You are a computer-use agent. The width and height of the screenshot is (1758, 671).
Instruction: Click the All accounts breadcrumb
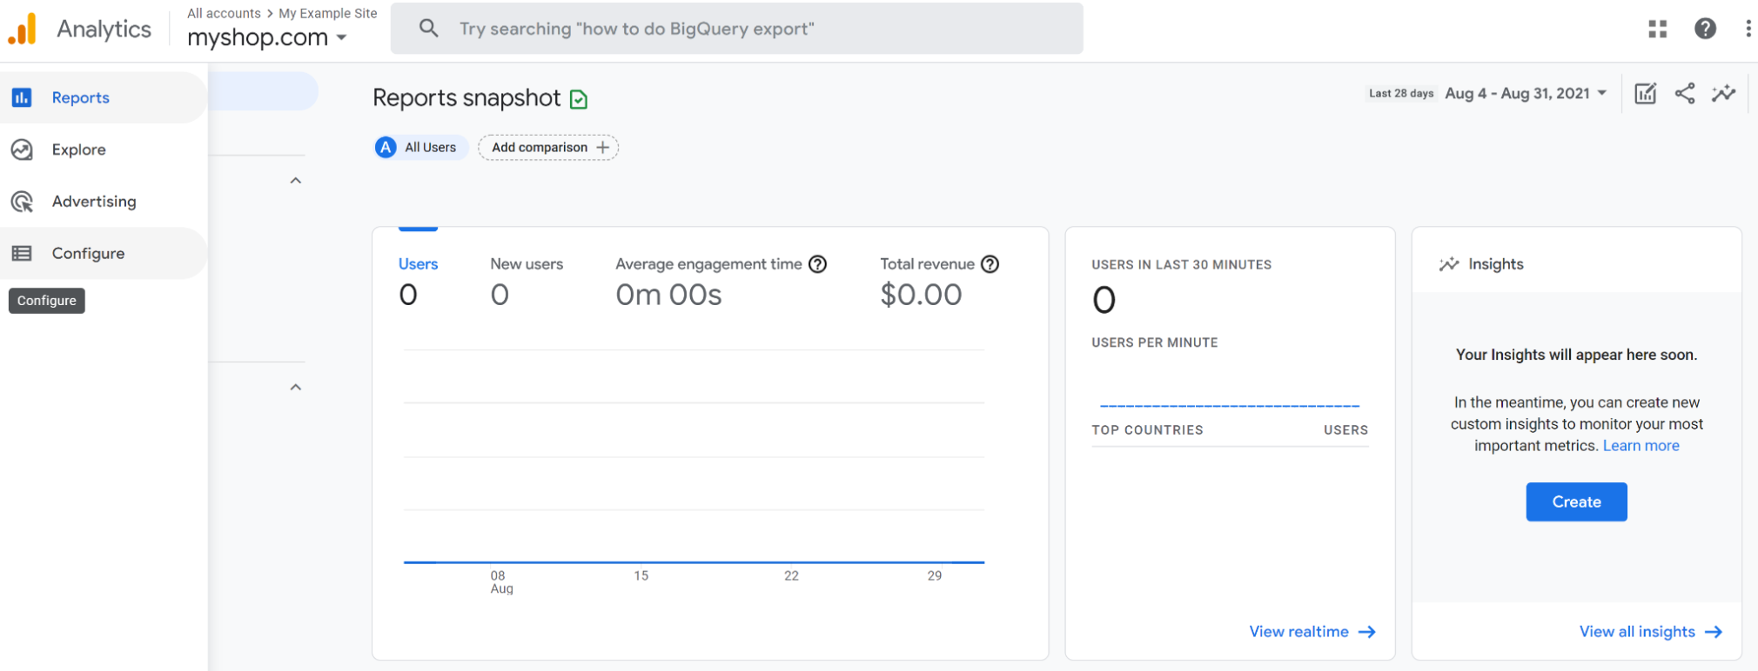[224, 13]
